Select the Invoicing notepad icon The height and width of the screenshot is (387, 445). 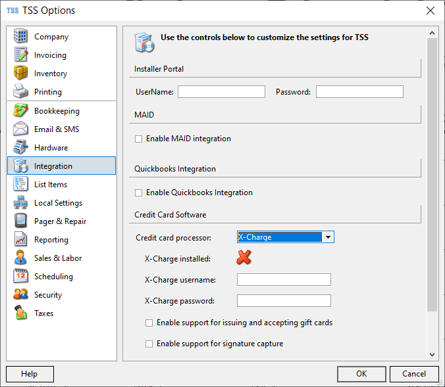click(20, 55)
